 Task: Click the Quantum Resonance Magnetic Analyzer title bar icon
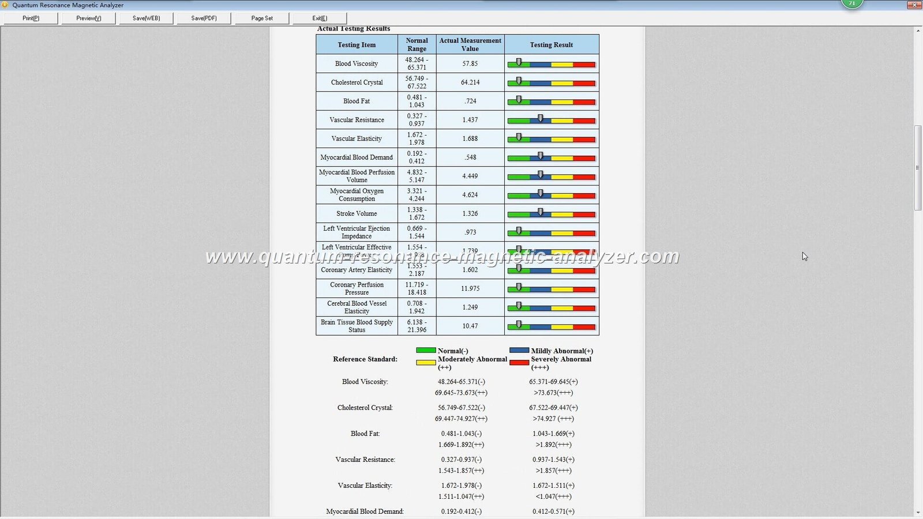click(x=6, y=5)
